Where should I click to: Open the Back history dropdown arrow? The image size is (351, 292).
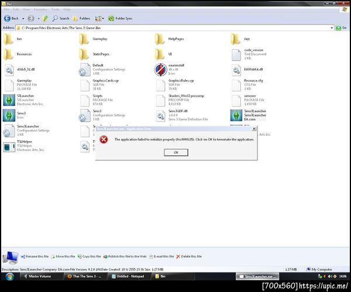[x=23, y=19]
